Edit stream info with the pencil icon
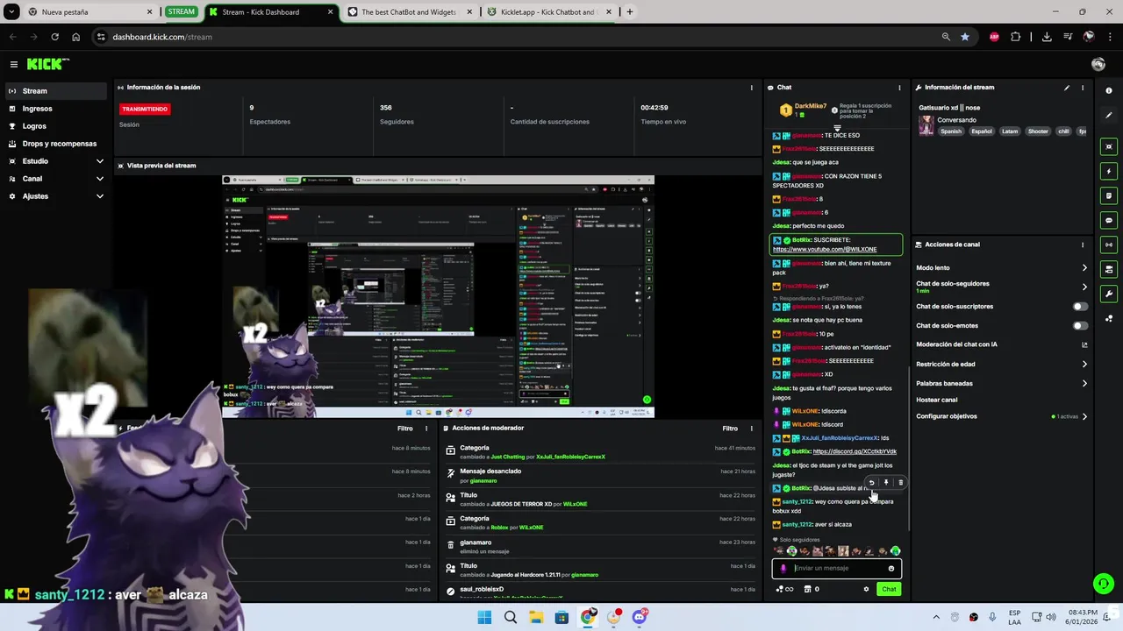Viewport: 1123px width, 631px height. [1067, 88]
